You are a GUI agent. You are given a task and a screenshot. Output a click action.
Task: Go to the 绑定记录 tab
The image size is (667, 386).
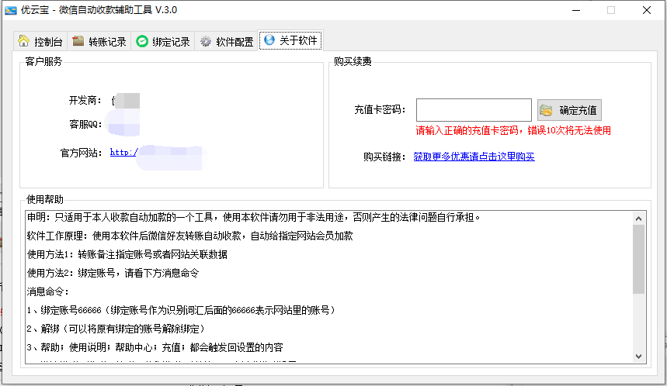coord(163,42)
